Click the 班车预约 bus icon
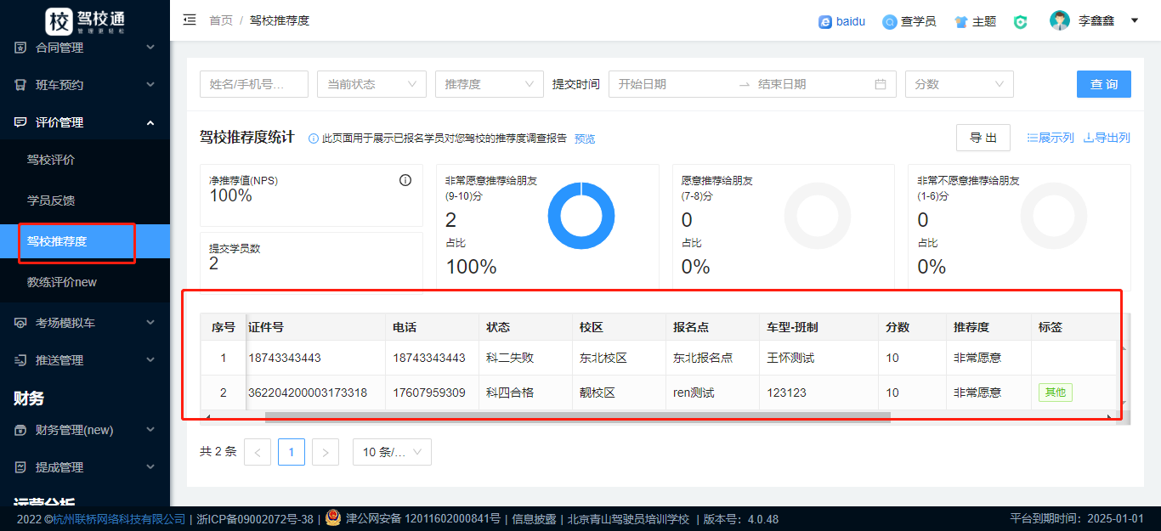1161x531 pixels. pos(20,85)
